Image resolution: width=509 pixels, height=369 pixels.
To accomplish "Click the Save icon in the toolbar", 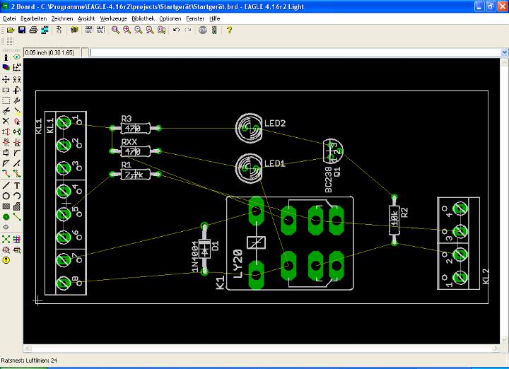I will (x=22, y=30).
